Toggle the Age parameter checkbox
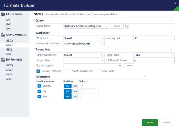 coord(39,97)
